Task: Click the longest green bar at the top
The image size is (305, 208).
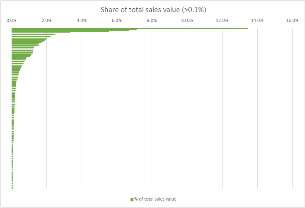Action: 166,29
